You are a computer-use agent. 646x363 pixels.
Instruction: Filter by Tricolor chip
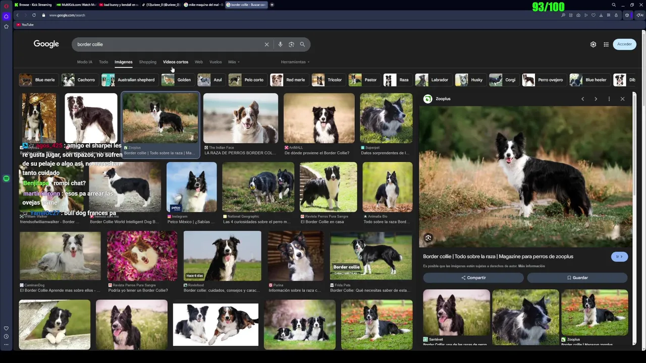[328, 80]
